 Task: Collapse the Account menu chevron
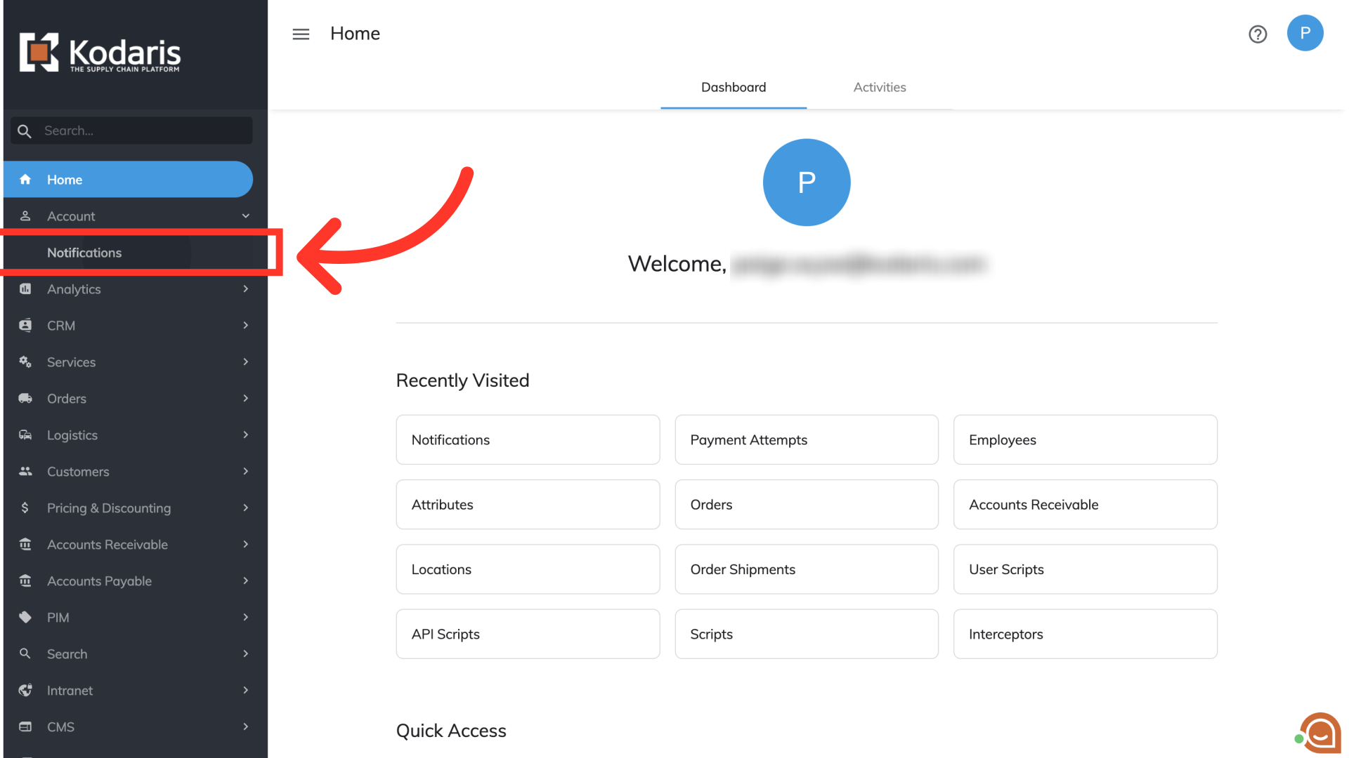pos(245,216)
